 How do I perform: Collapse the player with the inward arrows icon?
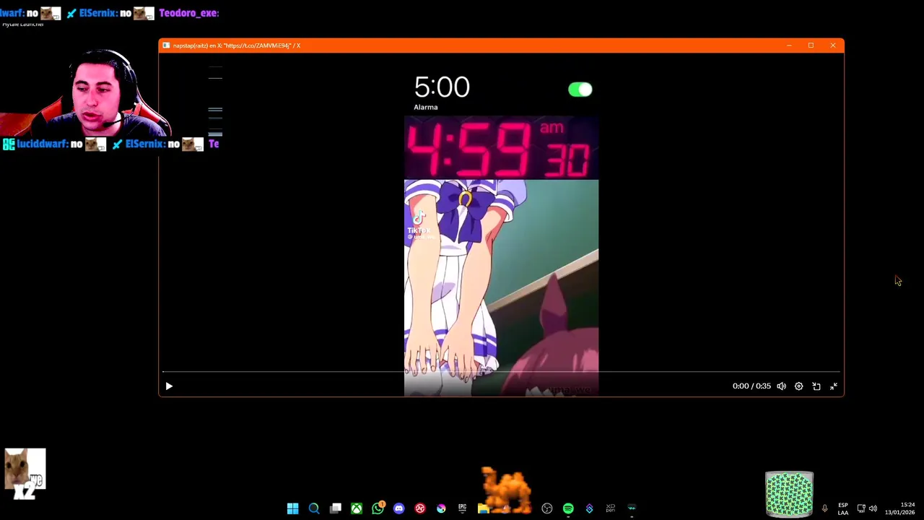point(834,386)
